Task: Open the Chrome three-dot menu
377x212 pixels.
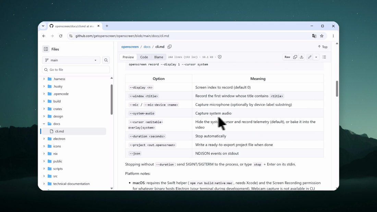Action: 333,36
